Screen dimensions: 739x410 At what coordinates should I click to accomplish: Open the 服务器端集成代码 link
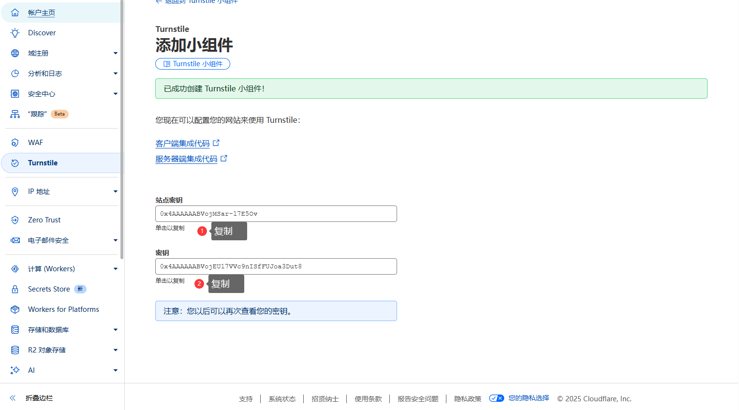186,159
